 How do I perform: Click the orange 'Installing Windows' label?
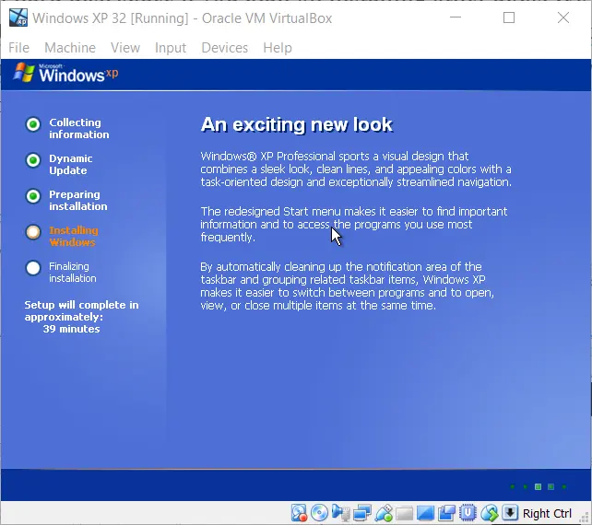point(74,236)
